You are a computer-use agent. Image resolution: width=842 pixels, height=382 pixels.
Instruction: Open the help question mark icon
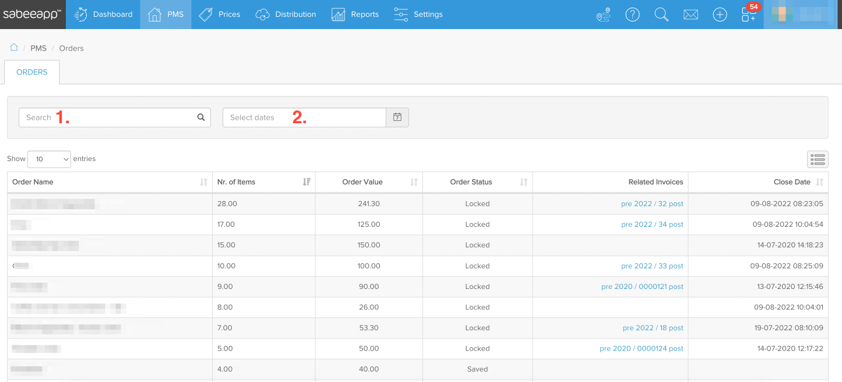coord(632,15)
